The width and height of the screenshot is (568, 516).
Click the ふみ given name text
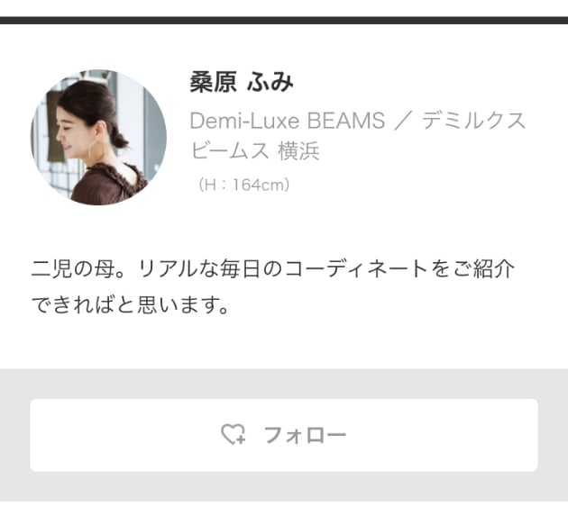click(270, 82)
